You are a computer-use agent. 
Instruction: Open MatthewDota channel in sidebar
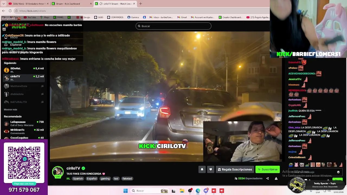point(24,86)
